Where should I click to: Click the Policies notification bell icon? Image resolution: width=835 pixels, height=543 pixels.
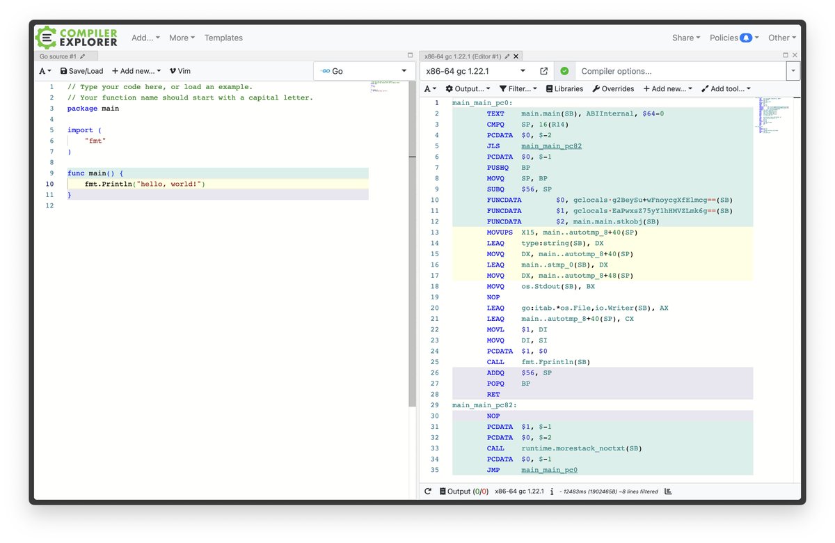tap(746, 38)
